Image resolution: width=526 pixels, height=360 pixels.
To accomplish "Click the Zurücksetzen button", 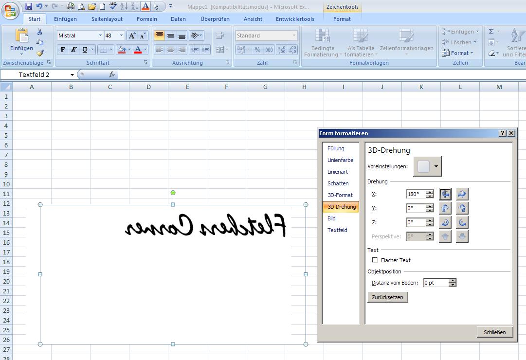I will (387, 297).
